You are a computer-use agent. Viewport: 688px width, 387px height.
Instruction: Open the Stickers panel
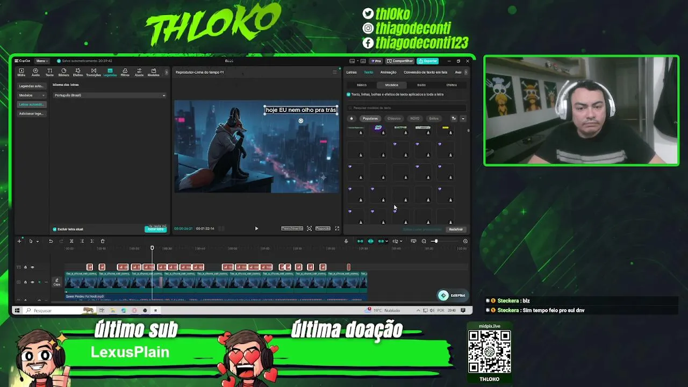point(63,72)
